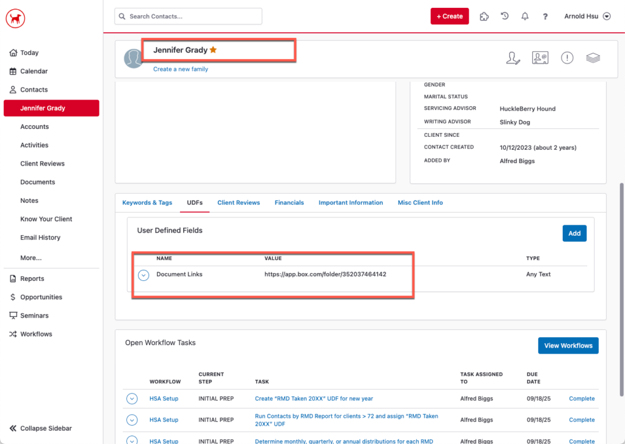Expand the Document Links row chevron
Viewport: 625px width, 444px height.
[x=143, y=275]
